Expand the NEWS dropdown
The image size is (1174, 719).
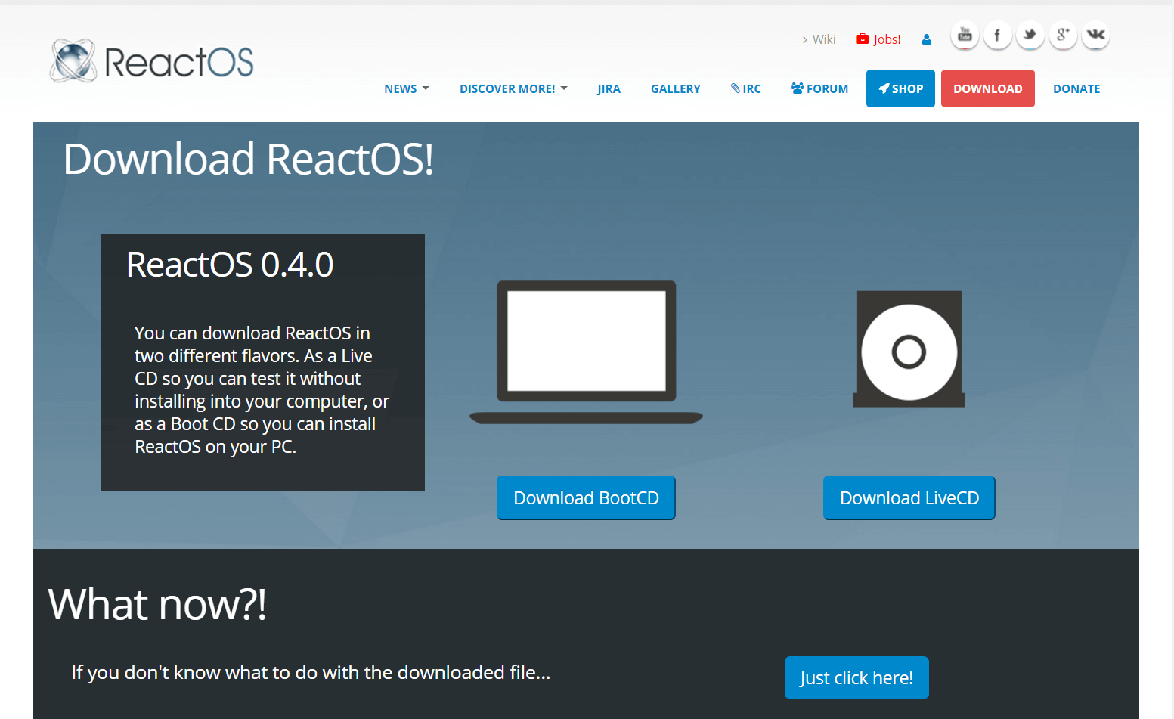click(x=407, y=88)
